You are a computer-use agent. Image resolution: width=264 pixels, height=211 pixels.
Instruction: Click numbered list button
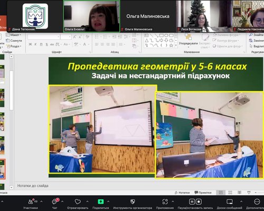(x=106, y=37)
